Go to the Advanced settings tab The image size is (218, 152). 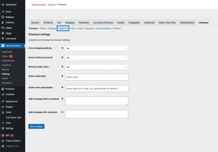(149, 23)
